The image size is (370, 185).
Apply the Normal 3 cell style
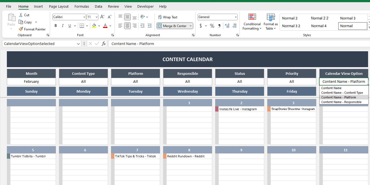pyautogui.click(x=348, y=18)
